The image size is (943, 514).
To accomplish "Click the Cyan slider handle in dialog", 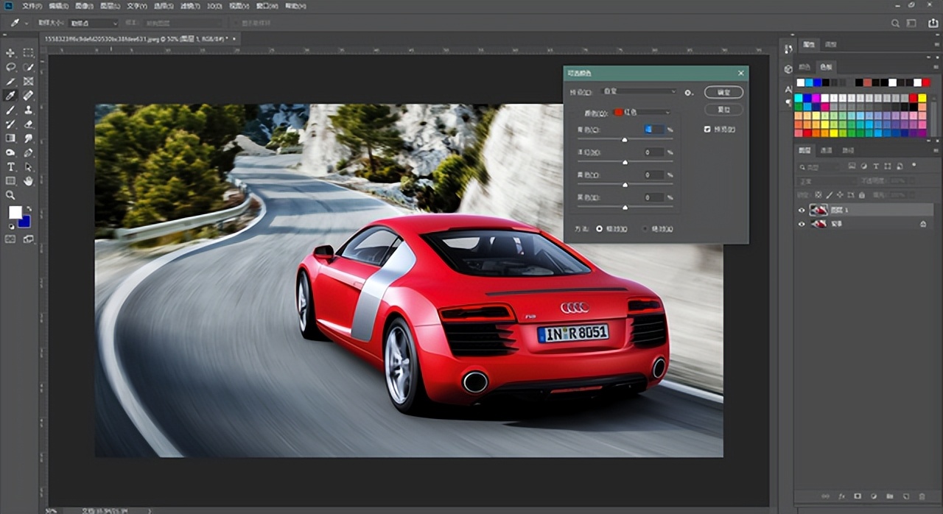I will 625,139.
